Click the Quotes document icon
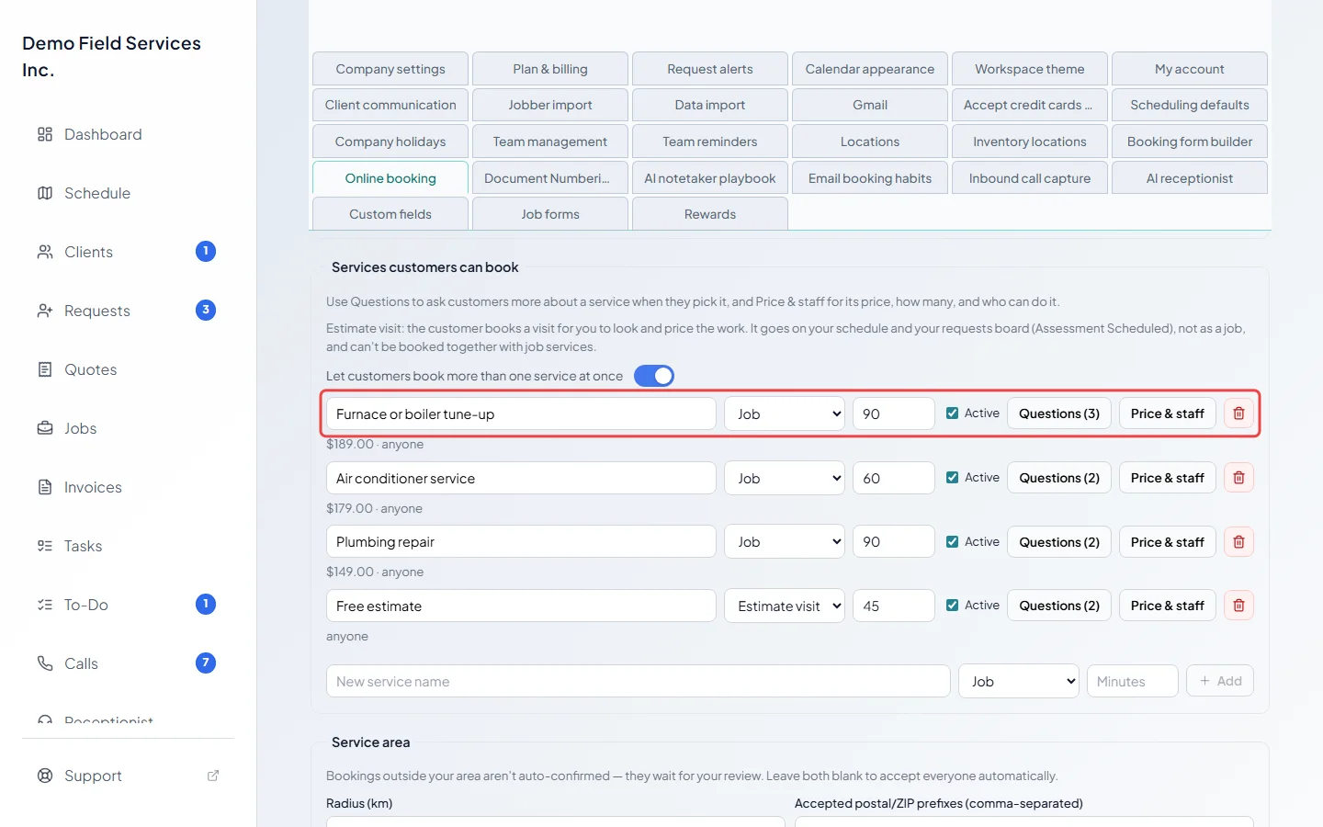This screenshot has height=827, width=1323. coord(45,369)
